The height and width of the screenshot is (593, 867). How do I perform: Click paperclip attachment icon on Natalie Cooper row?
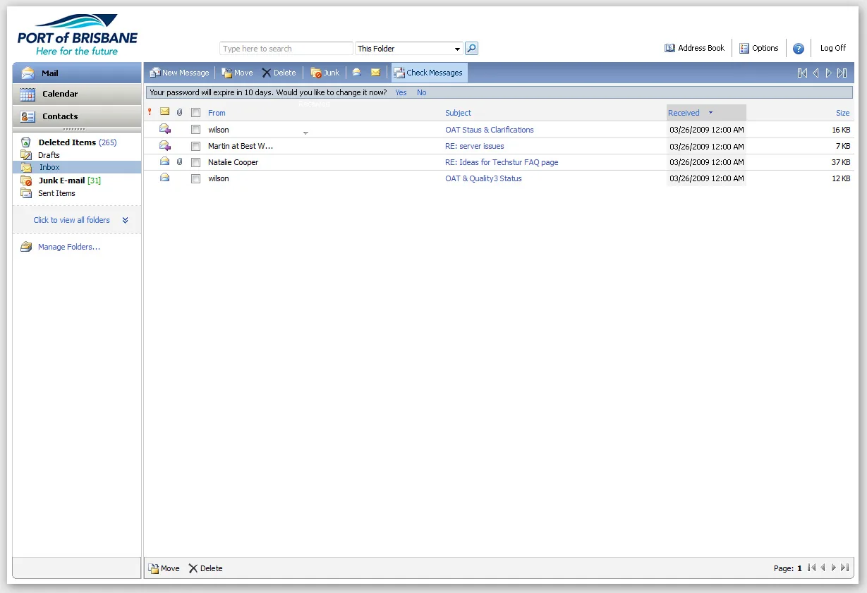[x=180, y=162]
